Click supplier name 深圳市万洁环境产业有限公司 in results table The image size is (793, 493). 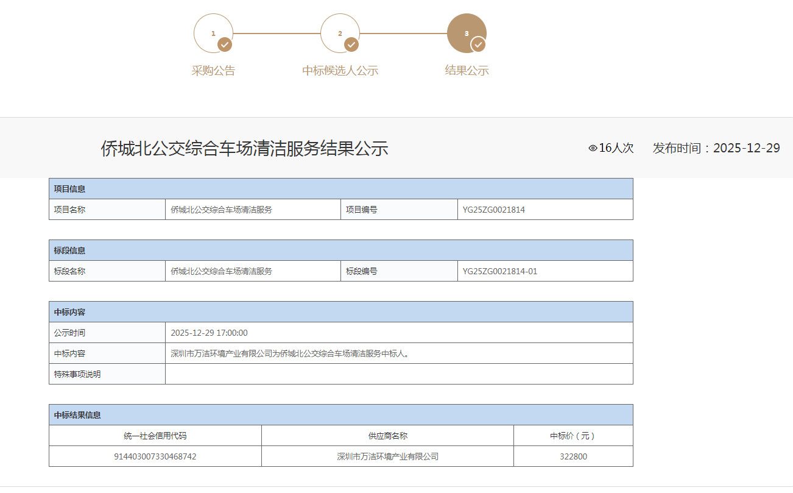(387, 456)
